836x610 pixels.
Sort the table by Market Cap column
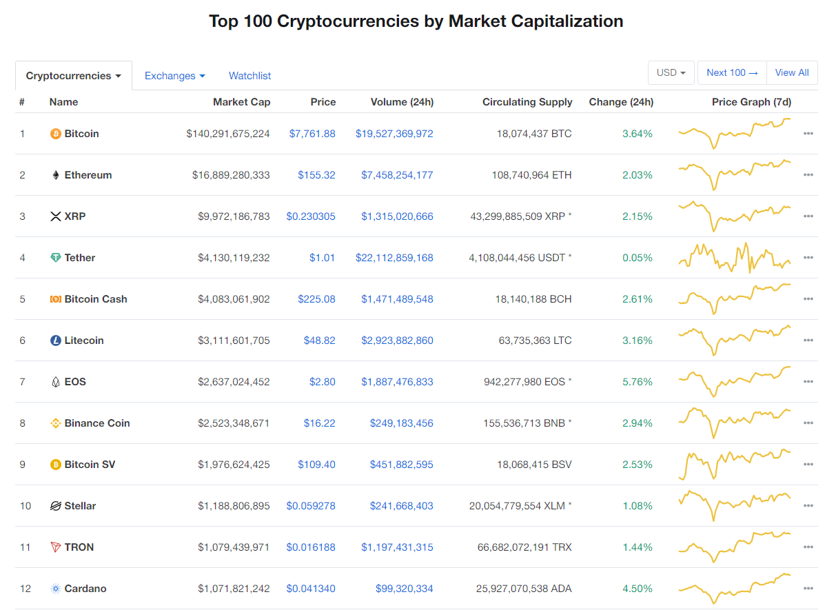241,102
